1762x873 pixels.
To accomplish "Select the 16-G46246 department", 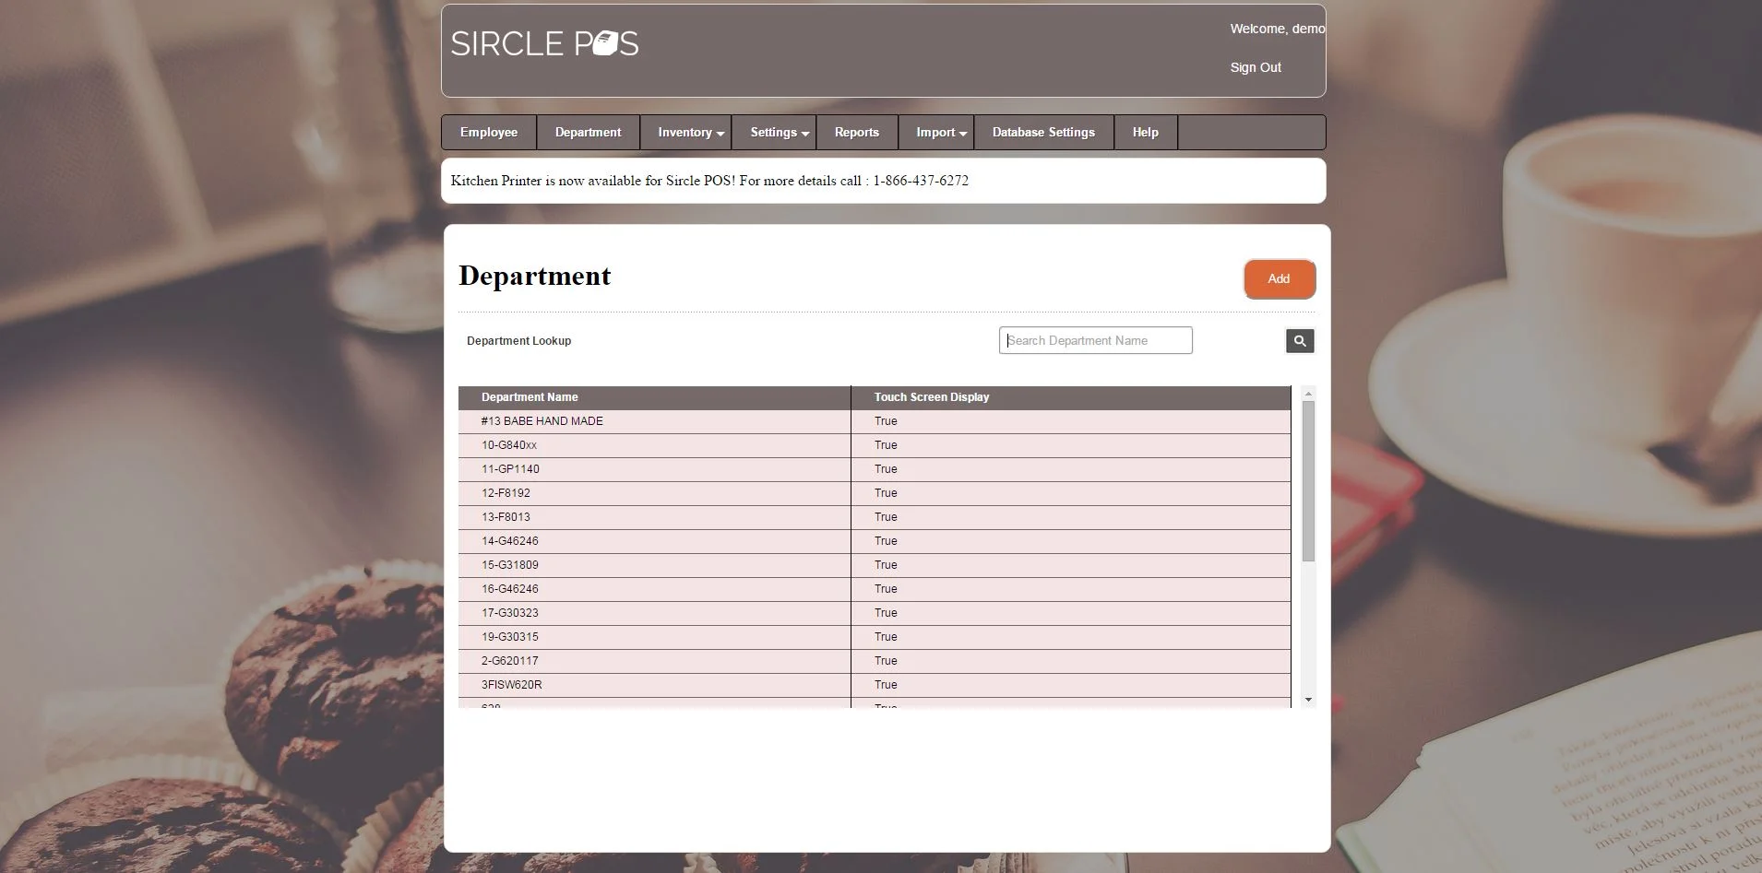I will click(x=510, y=589).
